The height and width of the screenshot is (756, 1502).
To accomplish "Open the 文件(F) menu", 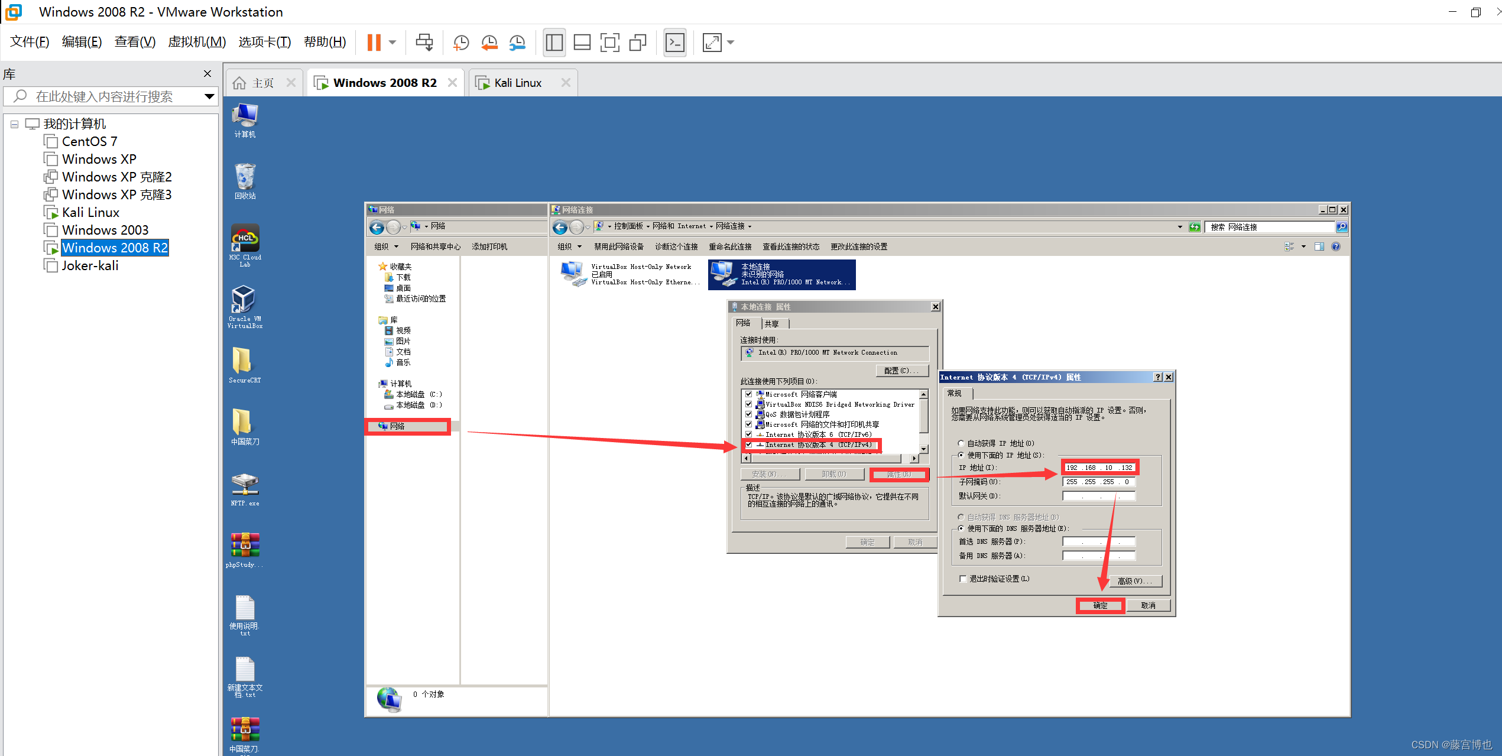I will pos(30,42).
